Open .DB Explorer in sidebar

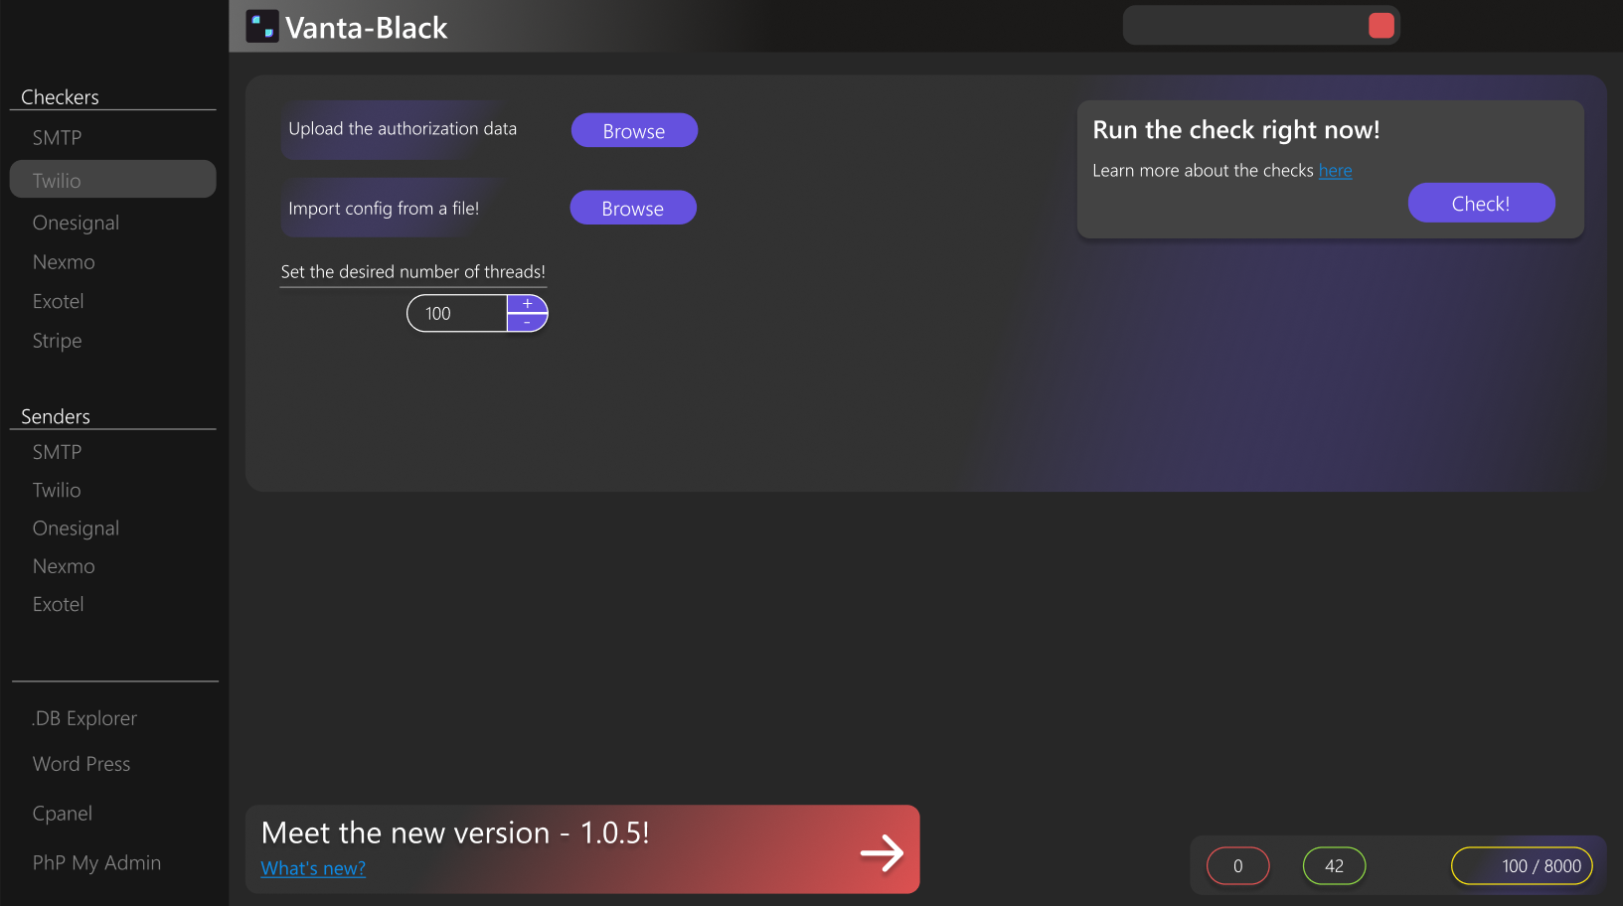pos(83,718)
